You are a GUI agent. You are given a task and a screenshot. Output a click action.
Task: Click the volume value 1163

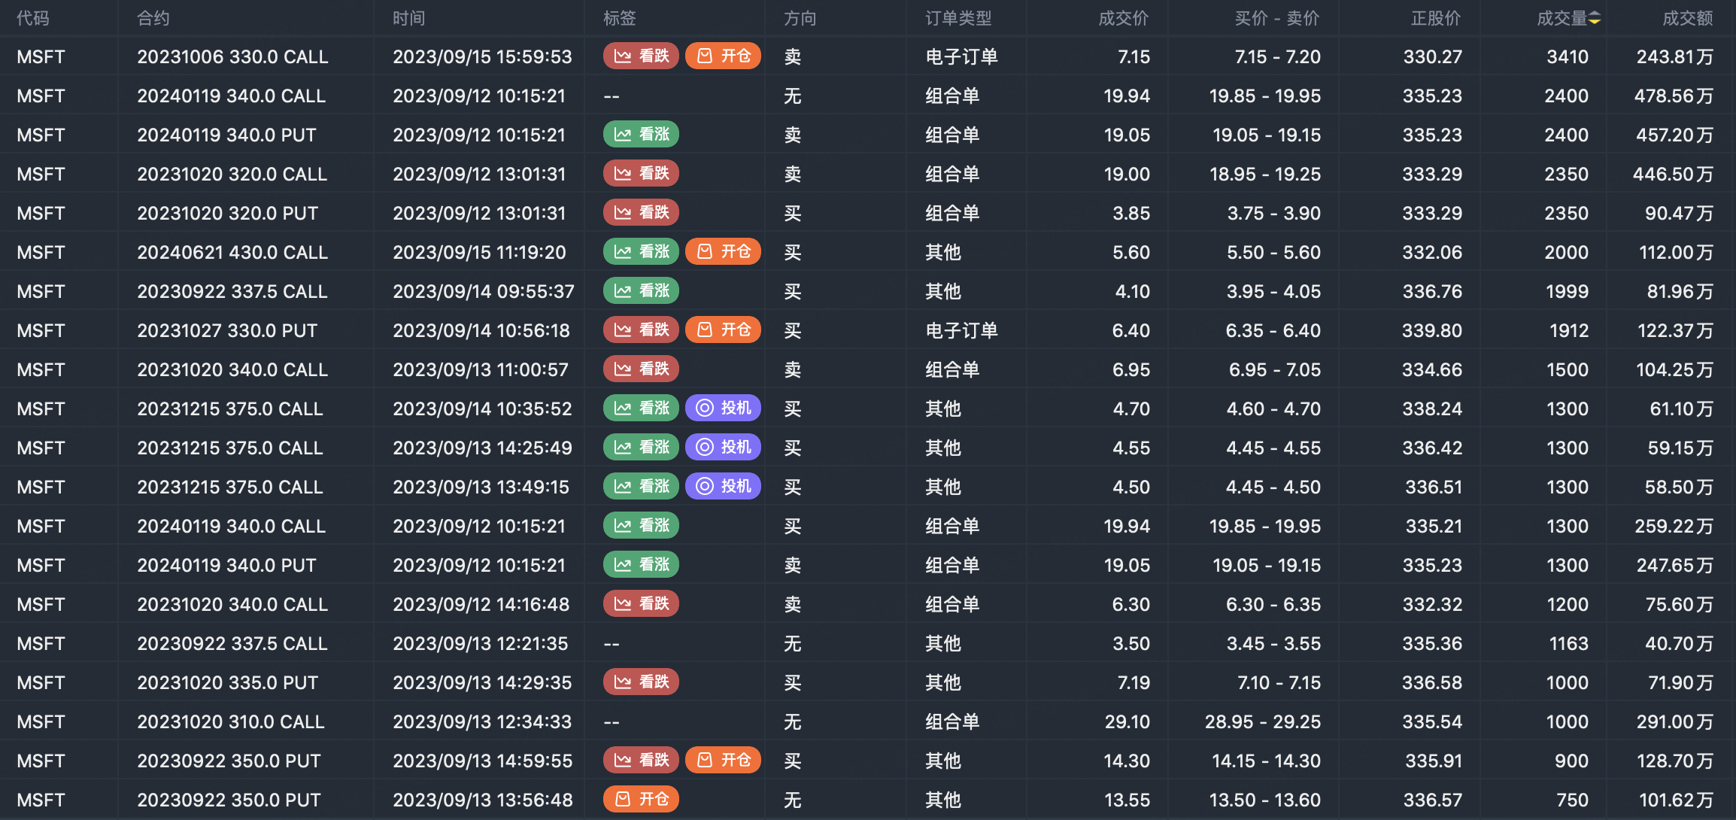point(1569,644)
